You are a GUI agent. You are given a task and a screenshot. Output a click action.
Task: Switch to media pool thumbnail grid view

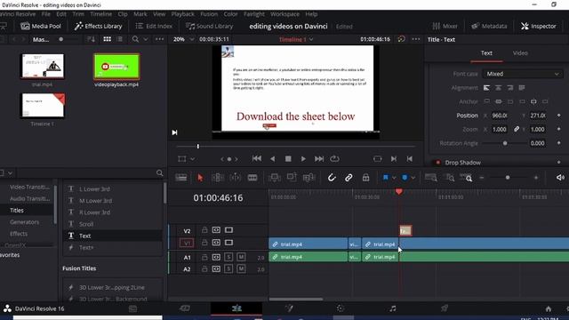(107, 39)
